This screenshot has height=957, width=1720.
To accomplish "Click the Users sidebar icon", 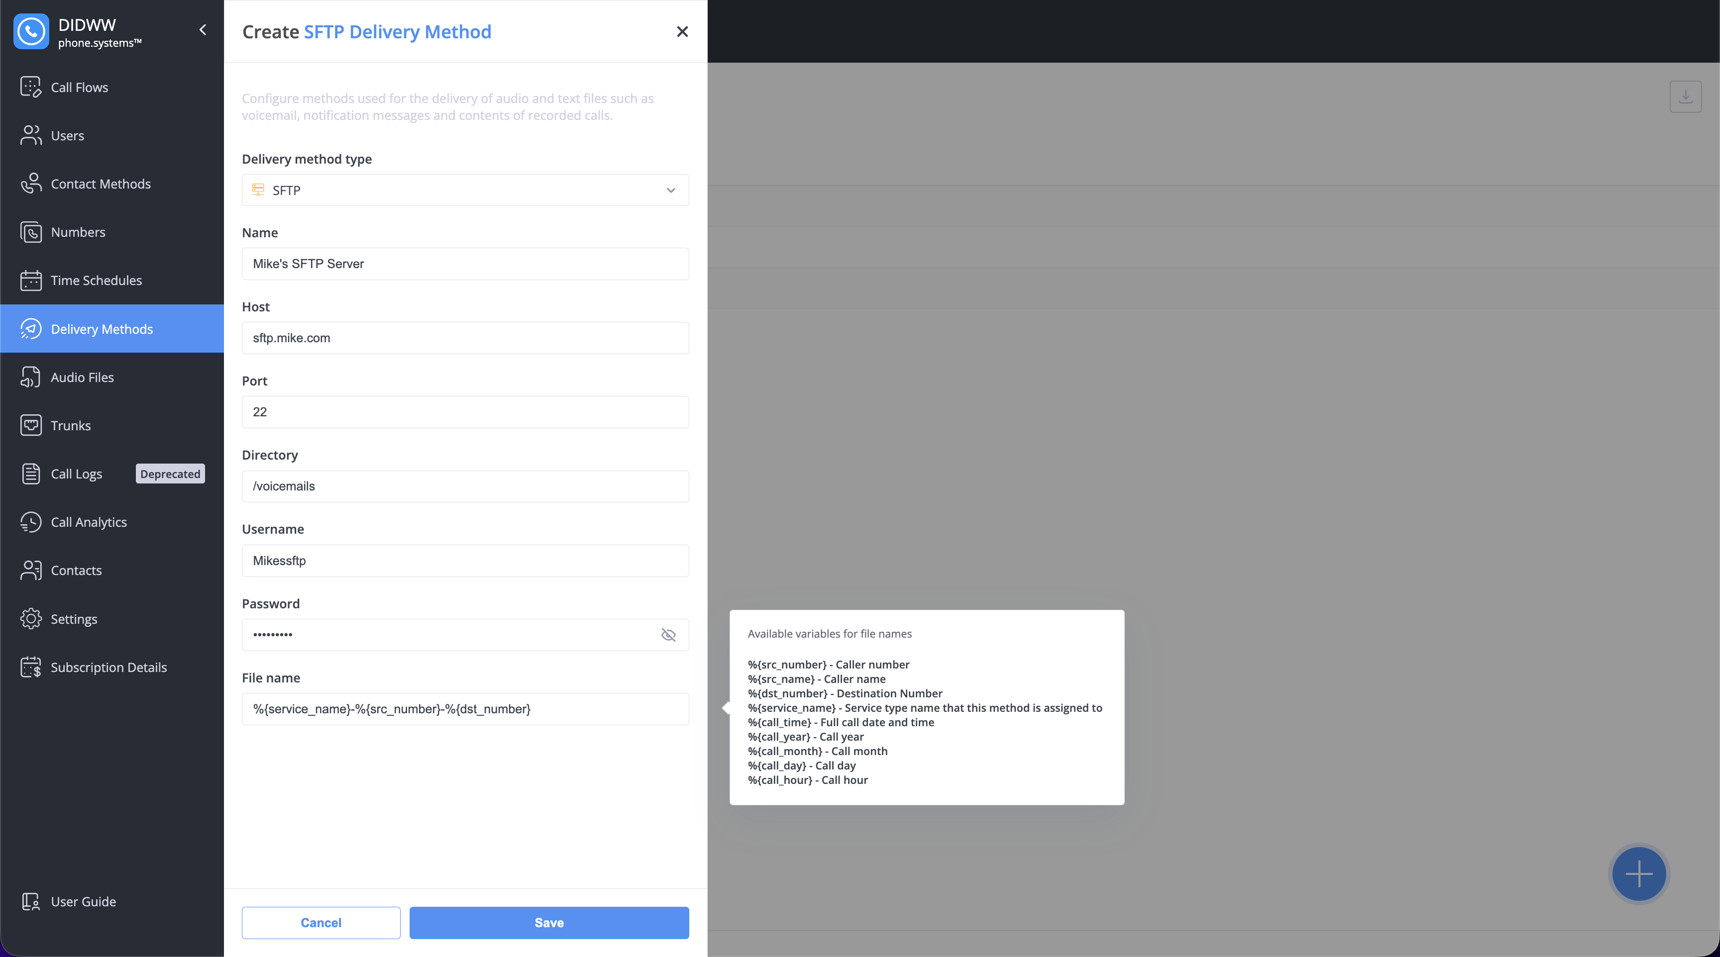I will coord(31,135).
